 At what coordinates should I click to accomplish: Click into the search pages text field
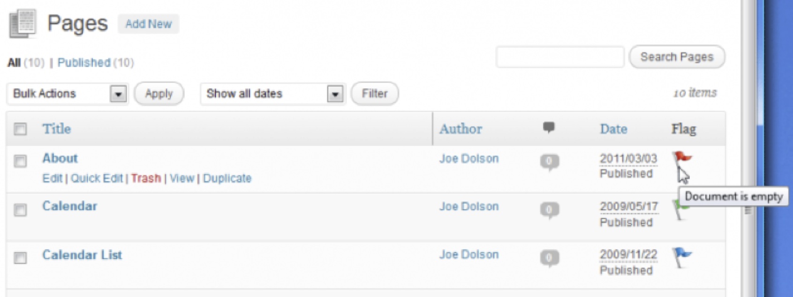pos(560,57)
